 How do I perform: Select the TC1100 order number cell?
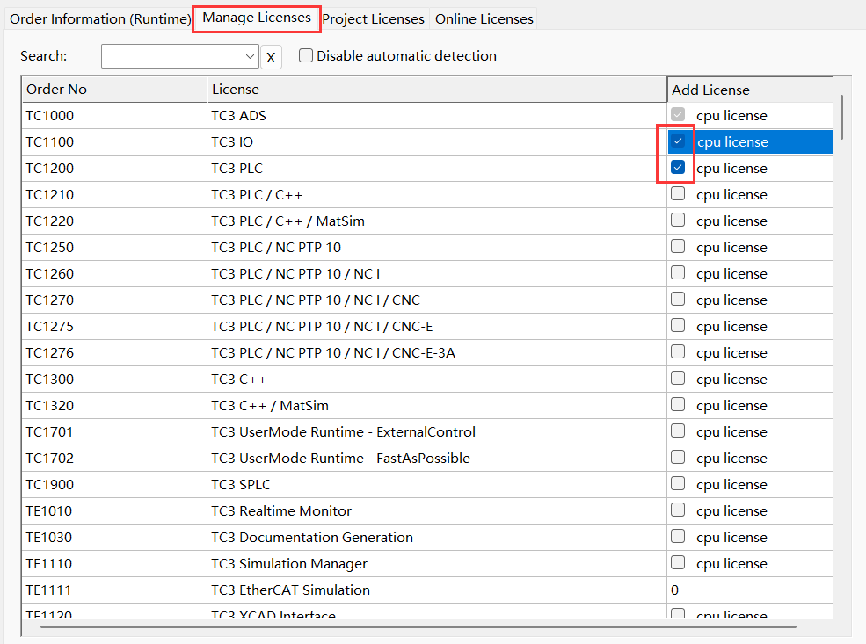114,141
